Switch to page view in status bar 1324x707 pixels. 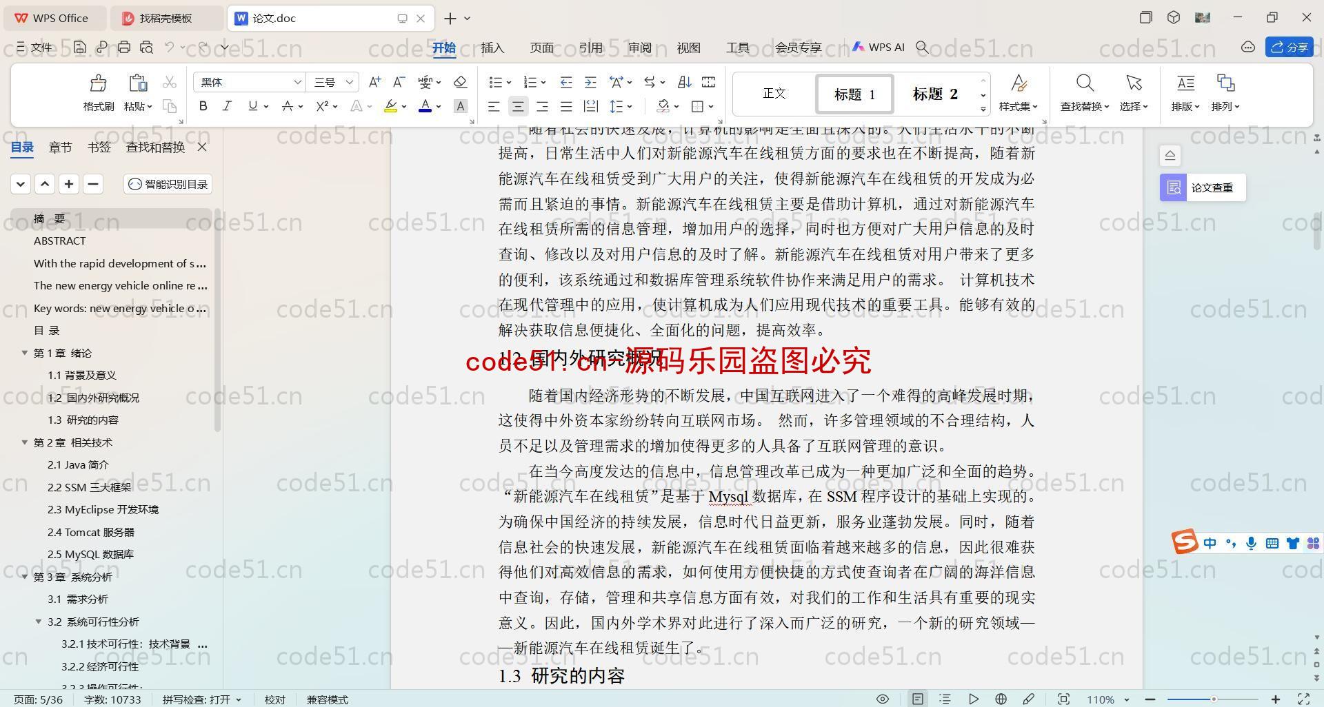[x=917, y=699]
